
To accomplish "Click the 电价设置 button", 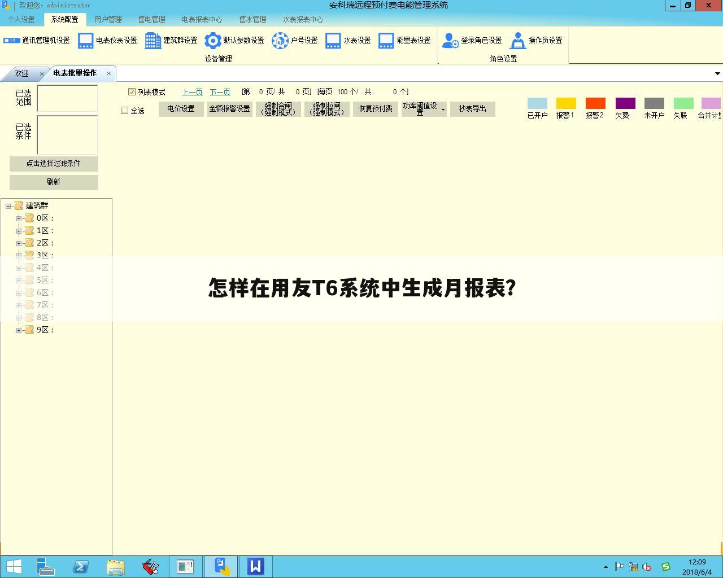I will 181,109.
